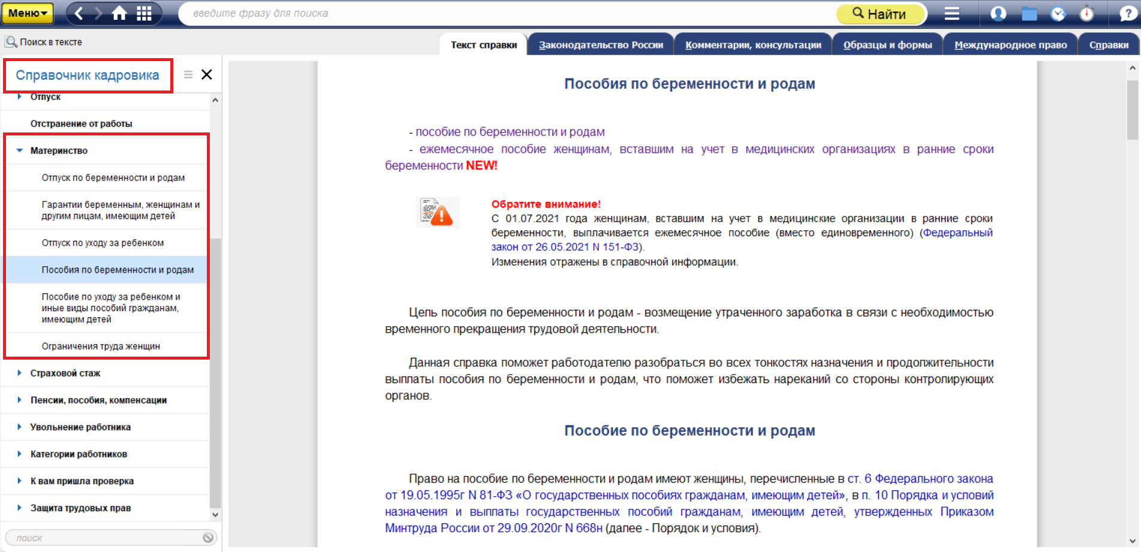Screen dimensions: 1141x552
Task: Open the blue folder icon
Action: tap(1029, 13)
